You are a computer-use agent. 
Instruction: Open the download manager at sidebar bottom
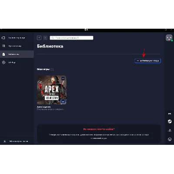[17, 141]
